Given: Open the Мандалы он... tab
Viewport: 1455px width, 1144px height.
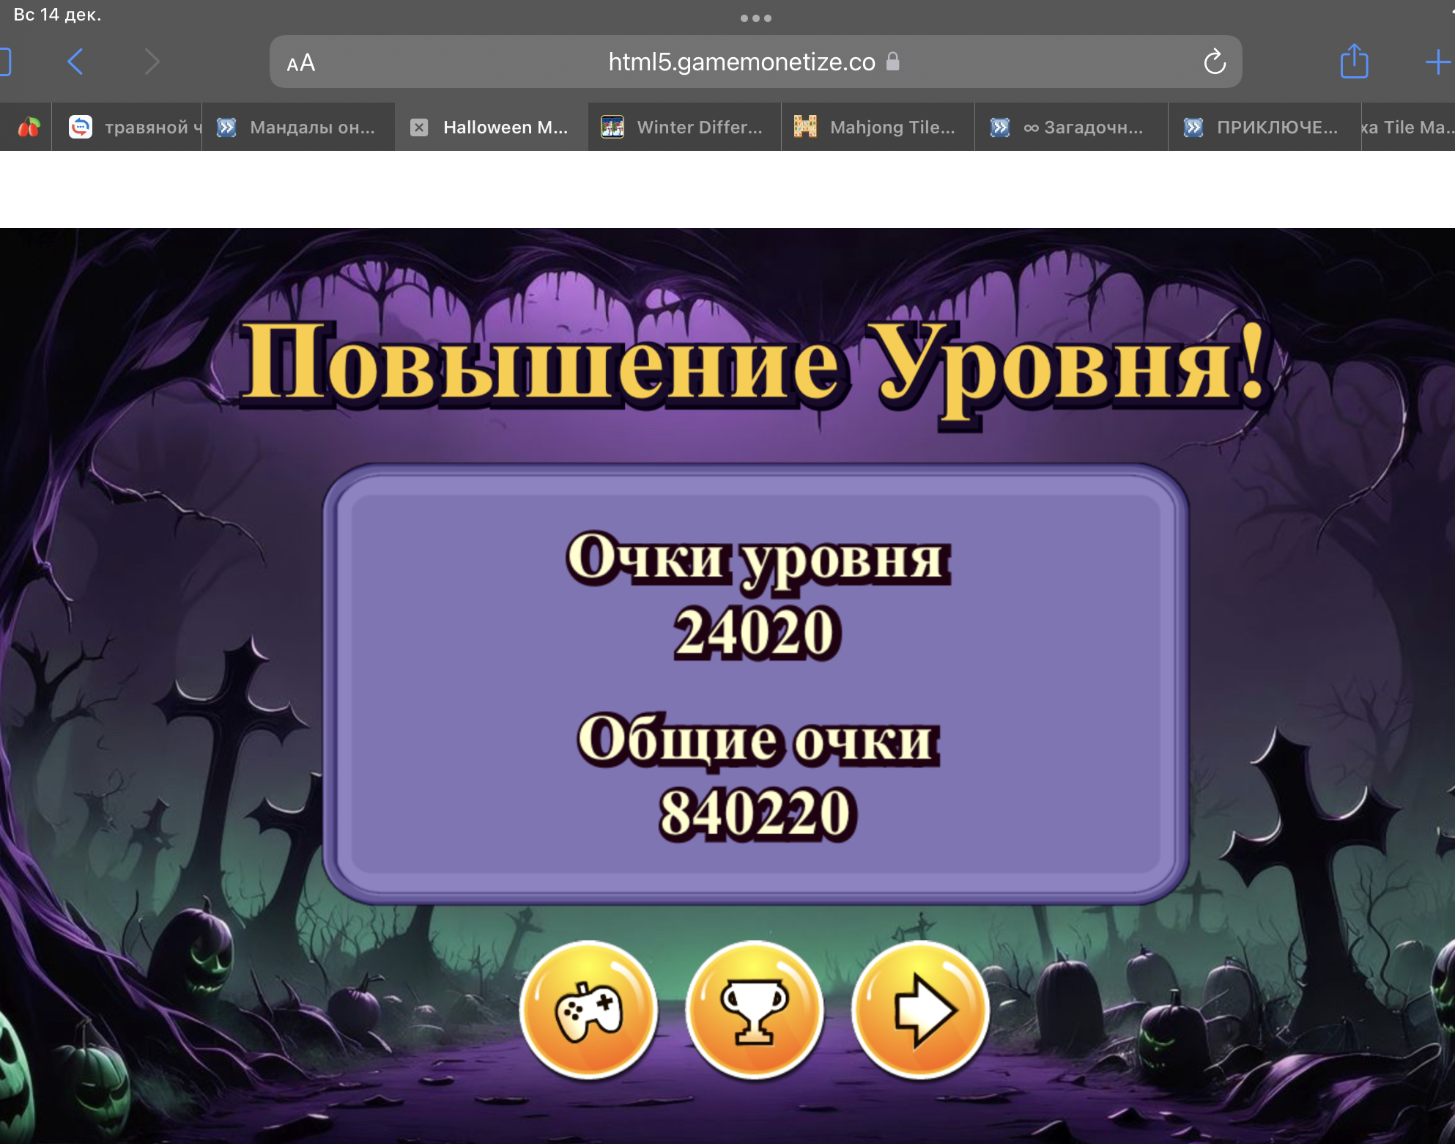Looking at the screenshot, I should pyautogui.click(x=298, y=128).
